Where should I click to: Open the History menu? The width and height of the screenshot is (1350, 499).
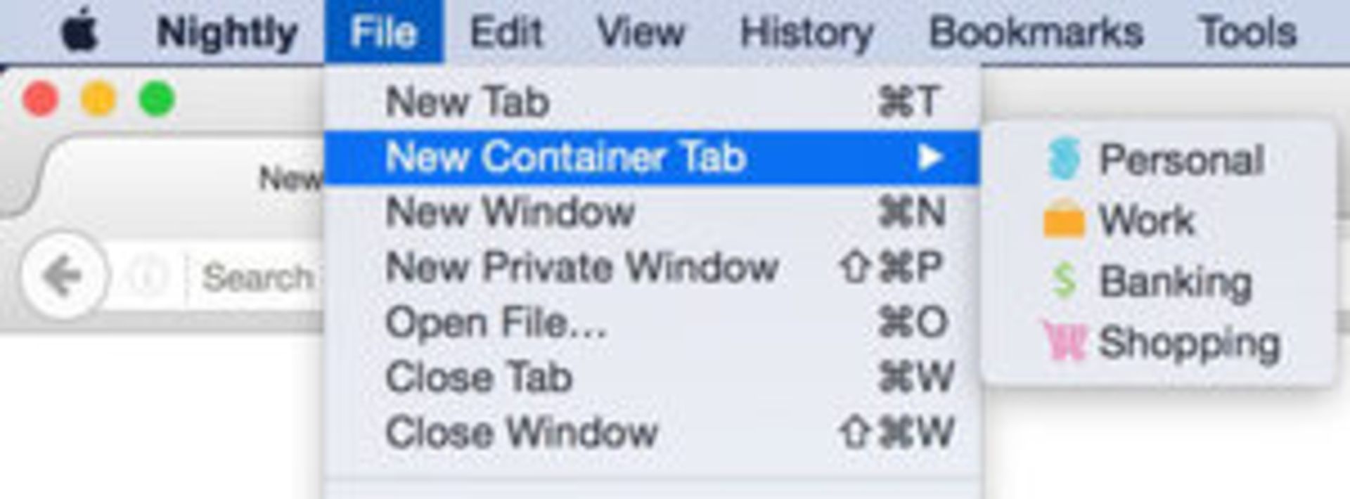807,32
